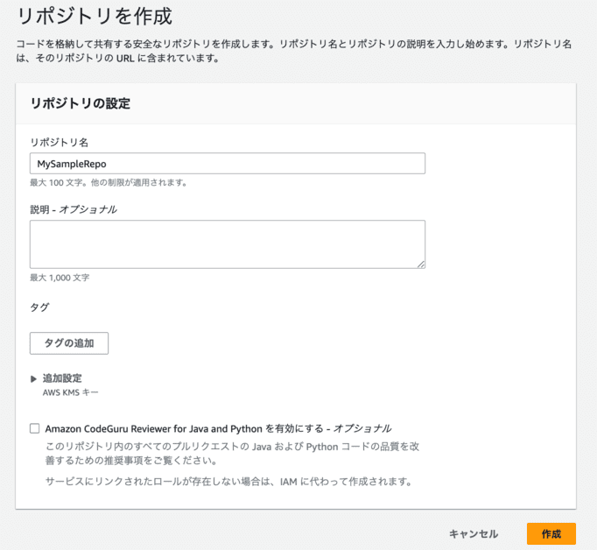Screen dimensions: 597x550
Task: Click the 追加設定 section label
Action: coord(62,378)
